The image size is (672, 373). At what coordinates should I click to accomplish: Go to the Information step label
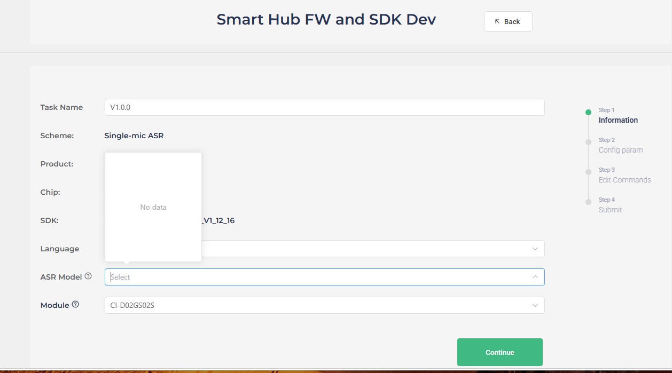618,120
